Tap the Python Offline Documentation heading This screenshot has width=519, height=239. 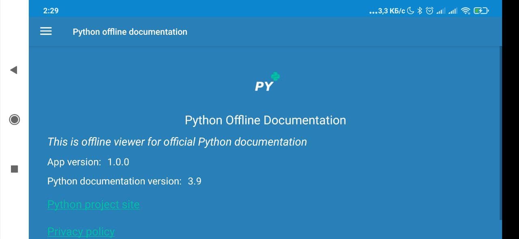click(x=265, y=120)
